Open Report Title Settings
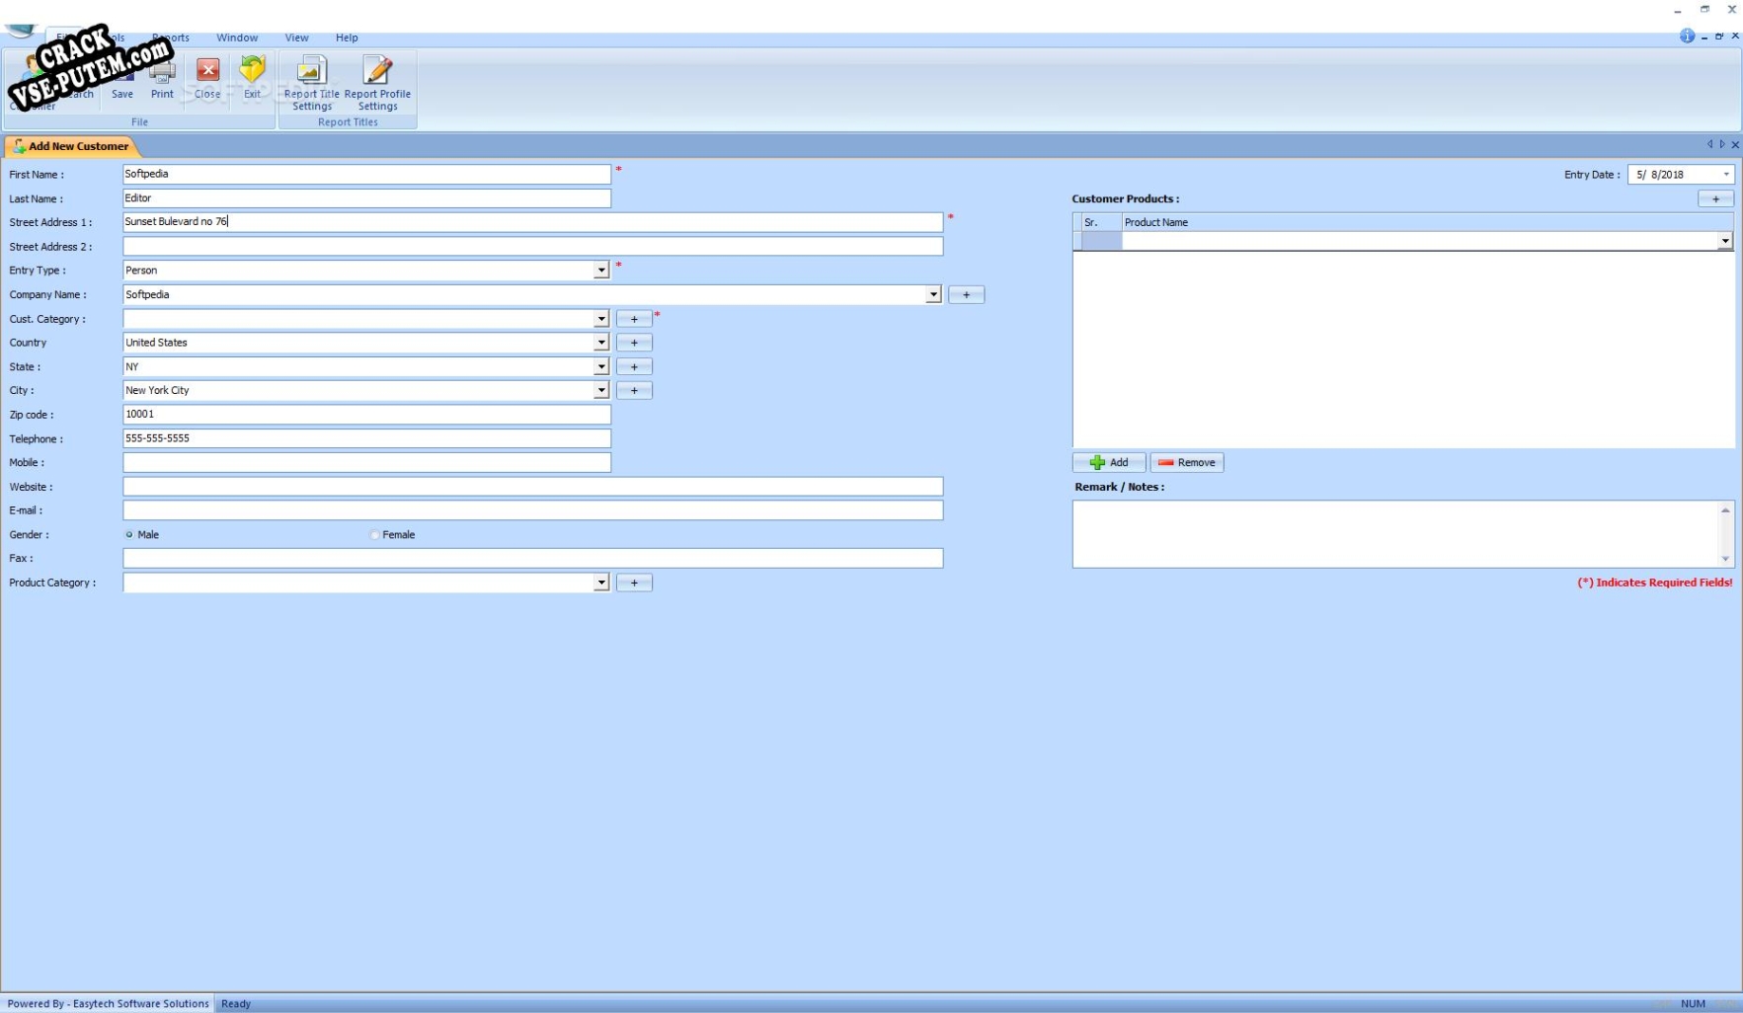 (312, 83)
